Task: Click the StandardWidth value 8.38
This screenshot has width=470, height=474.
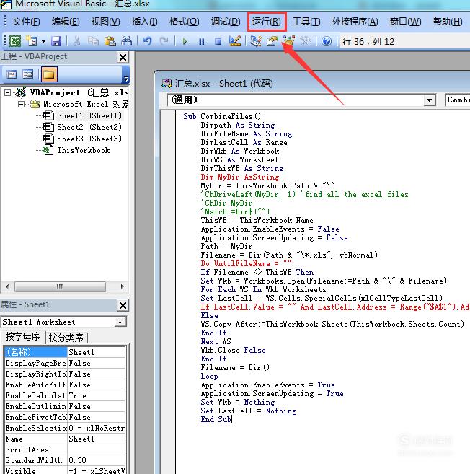Action: pos(97,460)
